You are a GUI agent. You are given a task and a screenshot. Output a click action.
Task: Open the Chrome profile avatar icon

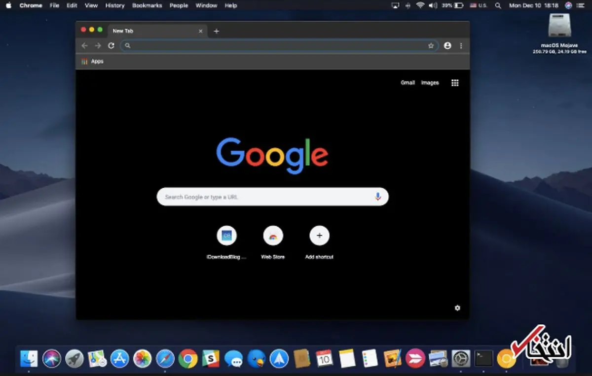point(447,45)
